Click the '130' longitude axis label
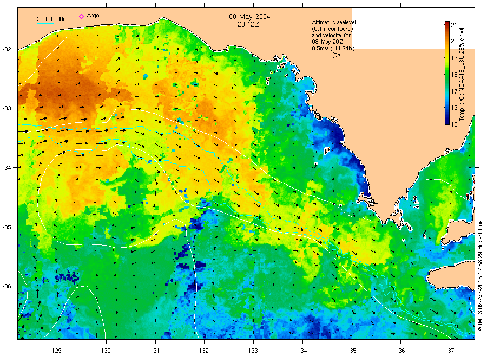487x357 pixels. (x=106, y=351)
